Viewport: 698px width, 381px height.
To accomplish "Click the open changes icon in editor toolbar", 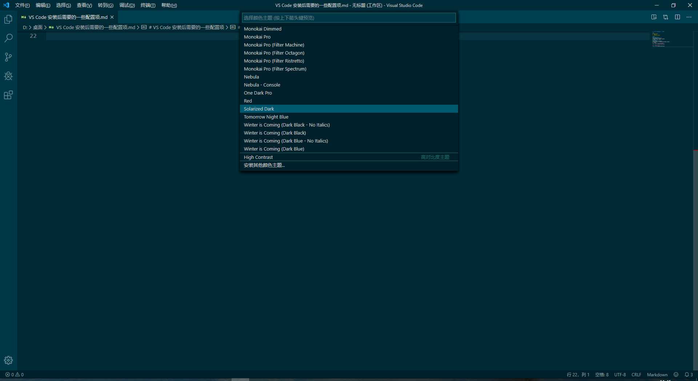I will coord(666,17).
